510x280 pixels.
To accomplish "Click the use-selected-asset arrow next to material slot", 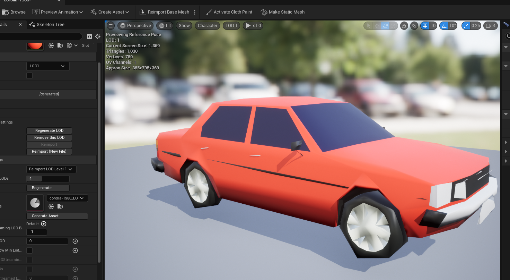I will coord(51,45).
